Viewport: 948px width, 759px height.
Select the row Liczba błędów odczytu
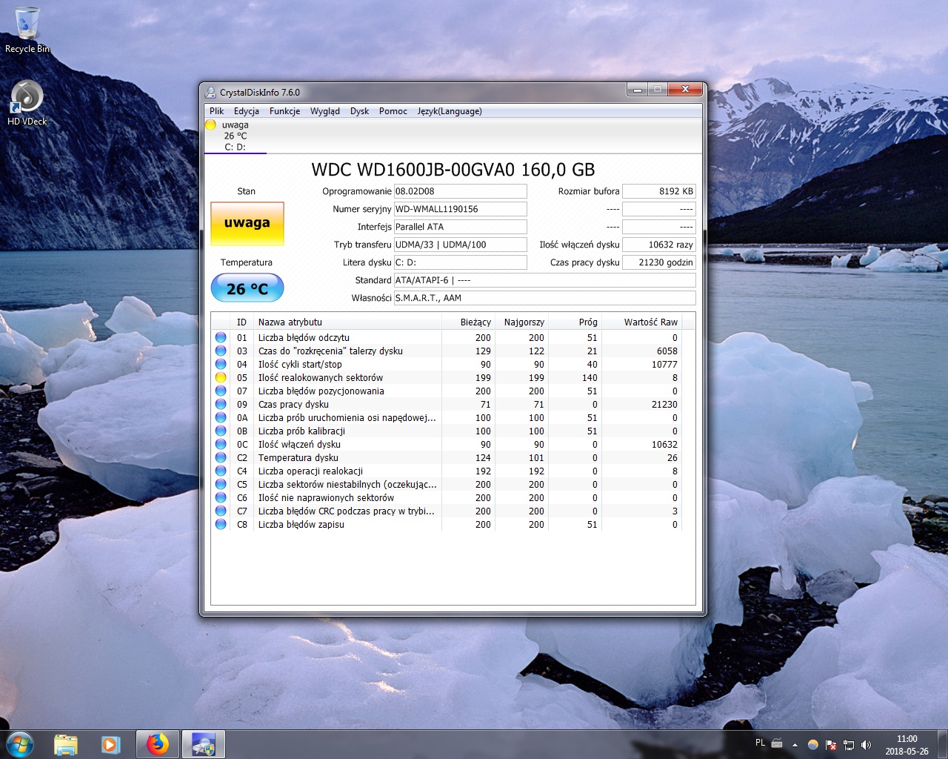[447, 337]
